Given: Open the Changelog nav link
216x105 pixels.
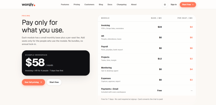Looking at the screenshot, I should point(122,5).
